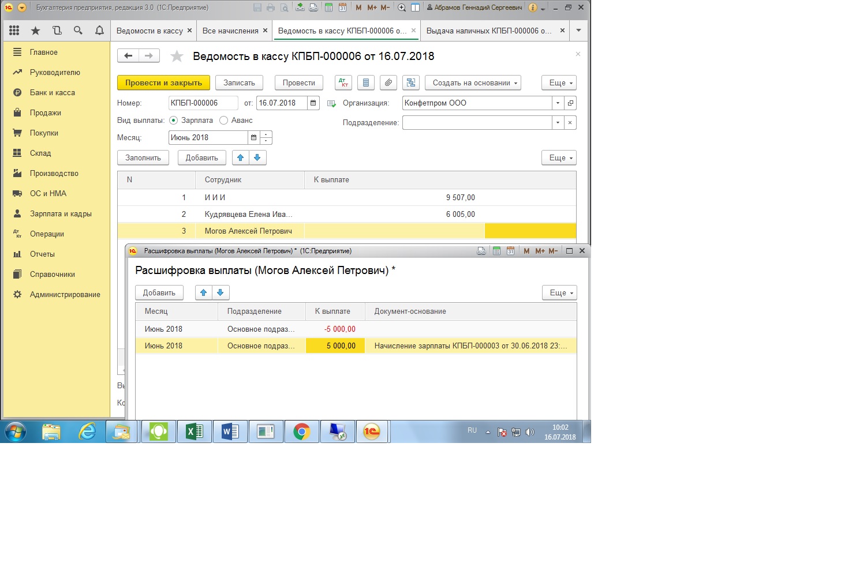Open calendar icon in main title bar
The height and width of the screenshot is (578, 867).
[x=342, y=7]
